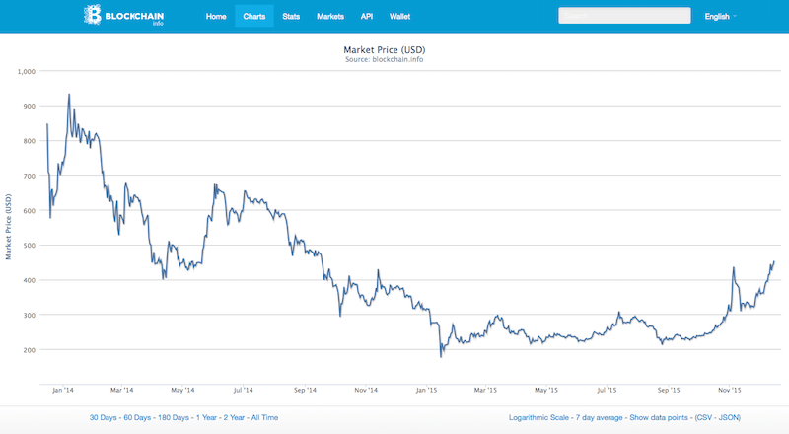This screenshot has width=789, height=434.
Task: Go to the Home menu item
Action: [216, 16]
